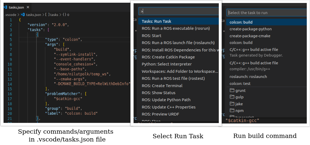This screenshot has height=145, width=310.
Task: Choose ROS: Install ROS Dependencies command
Action: tap(178, 50)
